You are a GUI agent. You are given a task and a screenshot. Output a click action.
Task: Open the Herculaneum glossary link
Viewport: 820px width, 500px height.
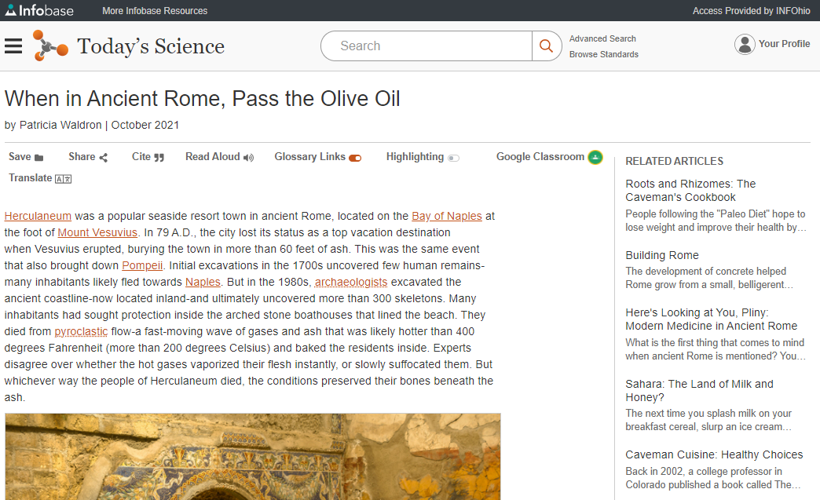click(38, 217)
